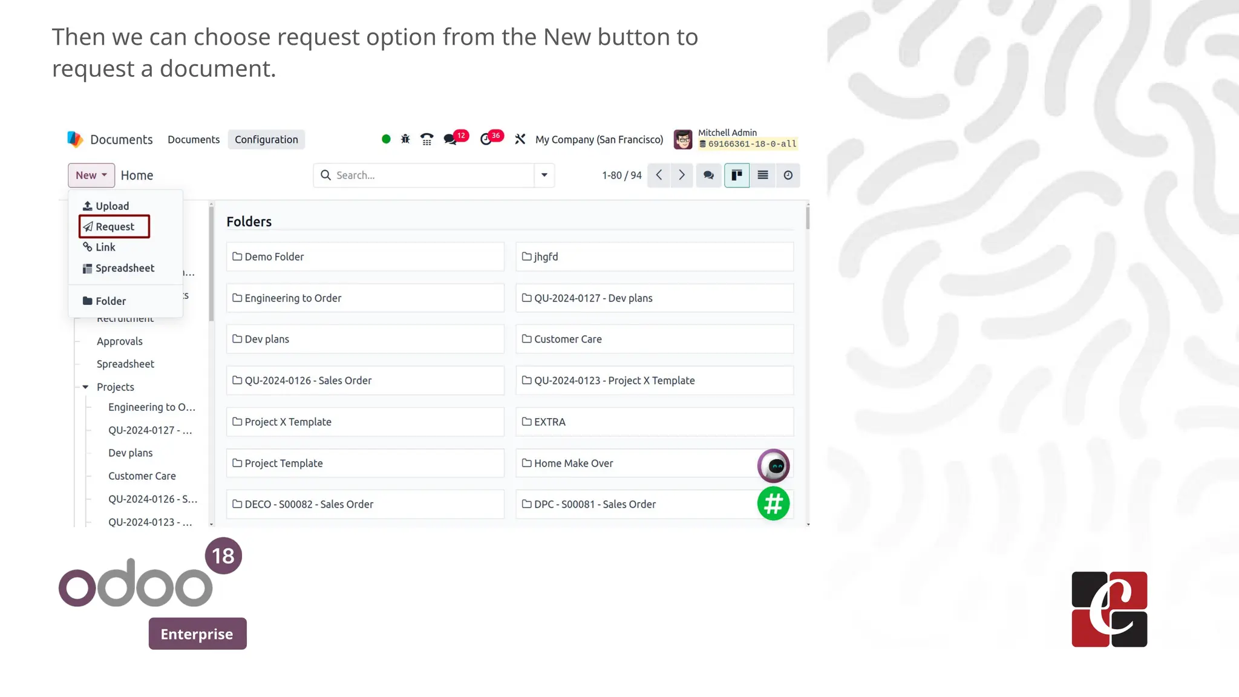Open the chatter panel icon
Image resolution: width=1239 pixels, height=697 pixels.
click(x=708, y=175)
